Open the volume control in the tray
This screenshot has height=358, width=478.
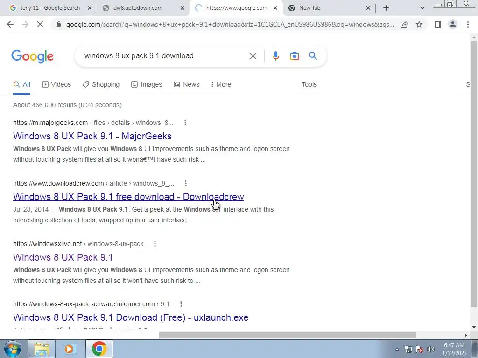pos(431,349)
